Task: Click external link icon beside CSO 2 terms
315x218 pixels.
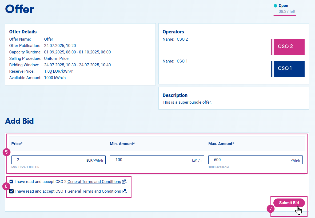Action: [x=124, y=182]
